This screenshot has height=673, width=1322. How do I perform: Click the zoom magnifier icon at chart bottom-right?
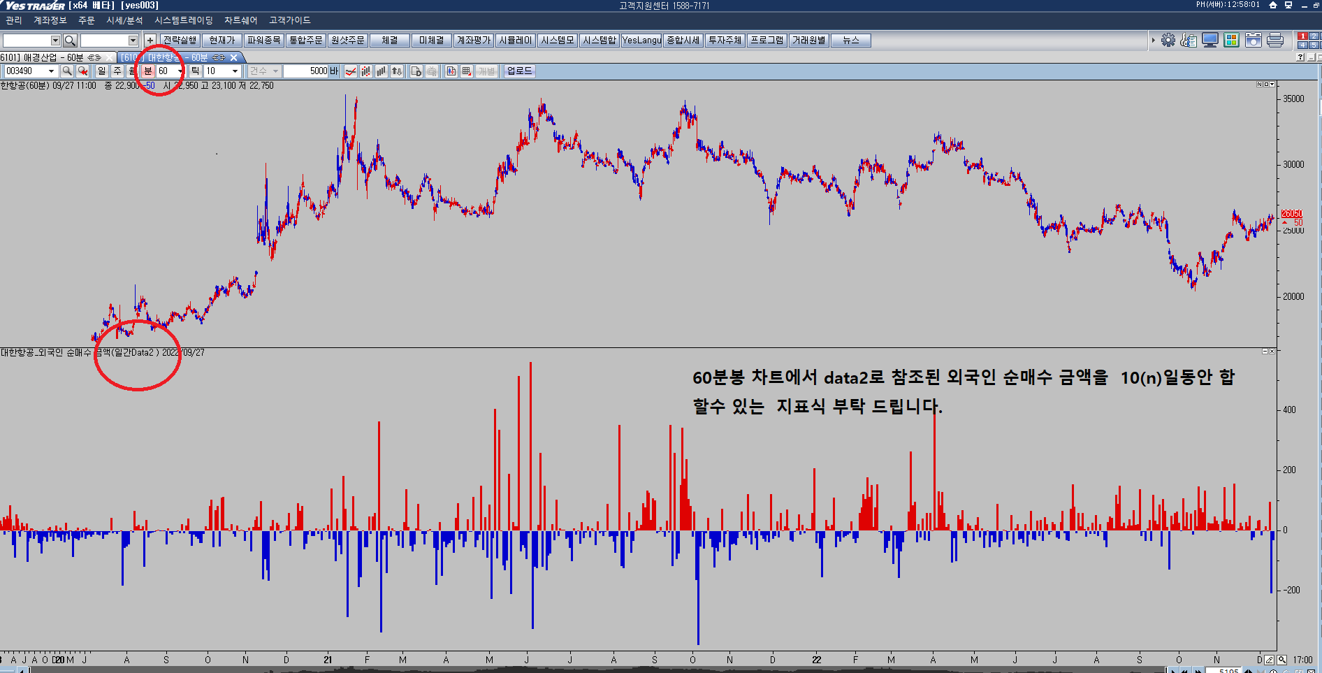pos(1282,660)
